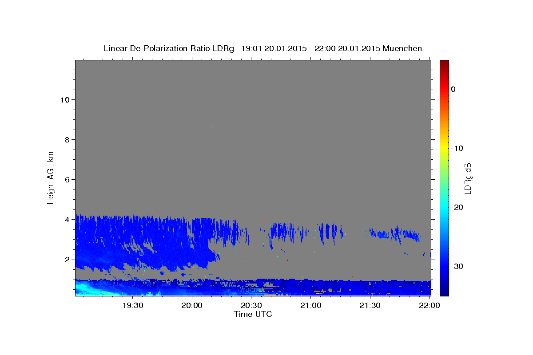Viewport: 533px width, 355px height.
Task: Click the height tick label '2'
Action: click(68, 260)
